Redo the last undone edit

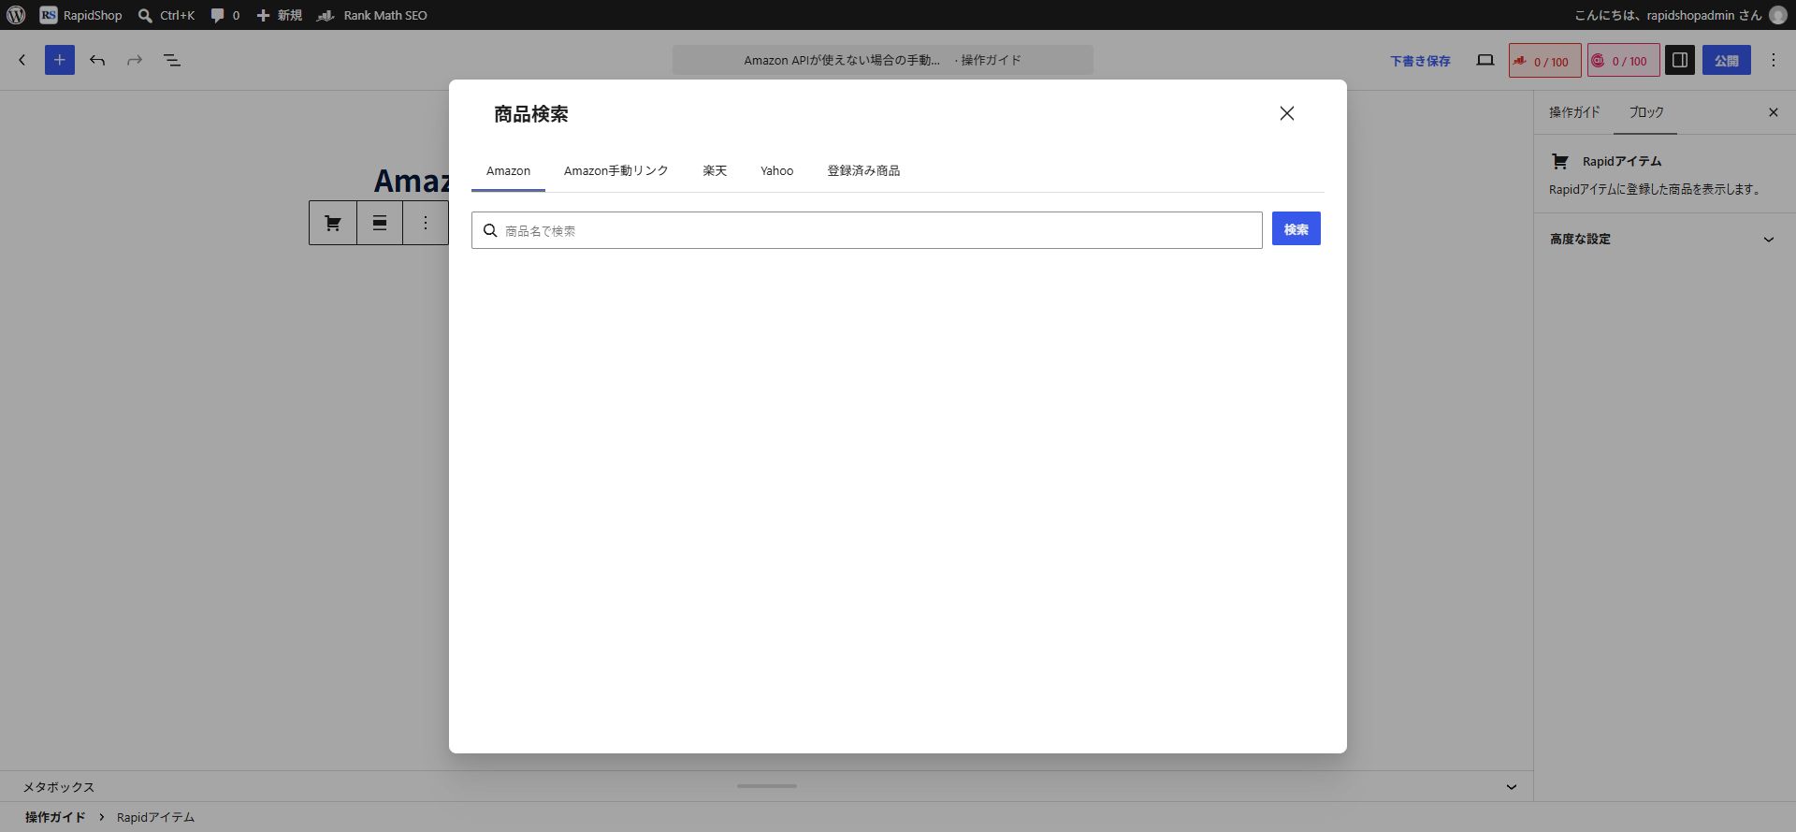click(x=135, y=60)
